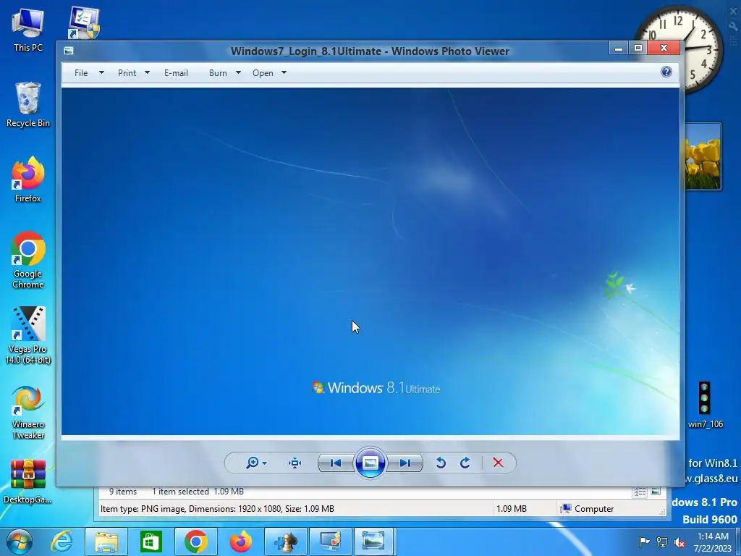The image size is (741, 556).
Task: Delete the photo with red X
Action: click(x=498, y=463)
